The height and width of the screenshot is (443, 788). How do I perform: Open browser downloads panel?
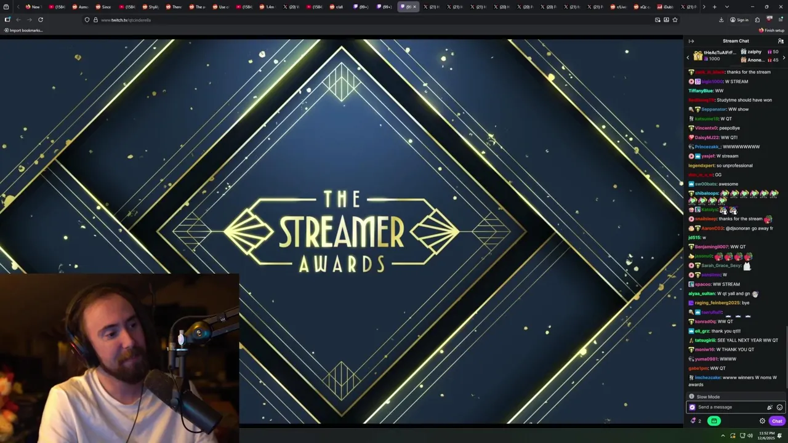point(721,20)
